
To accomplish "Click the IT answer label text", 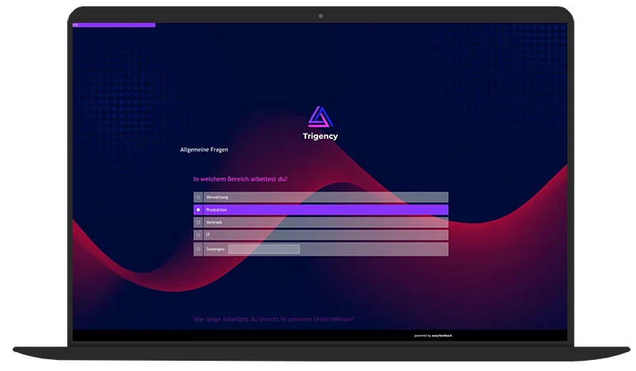I will [208, 235].
